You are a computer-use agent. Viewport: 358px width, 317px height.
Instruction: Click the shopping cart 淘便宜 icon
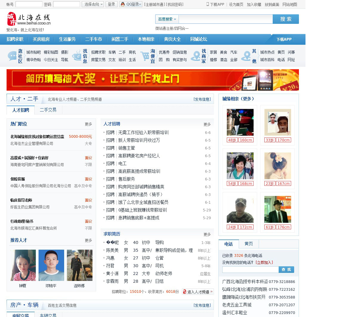pos(145,56)
